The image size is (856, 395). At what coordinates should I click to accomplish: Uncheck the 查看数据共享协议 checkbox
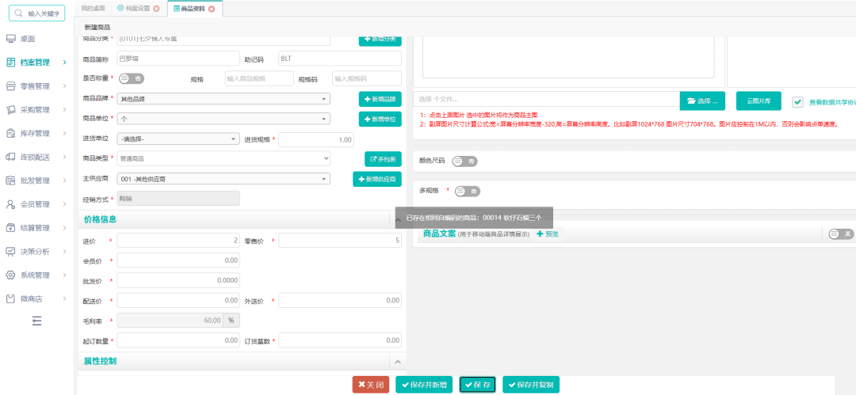coord(798,101)
